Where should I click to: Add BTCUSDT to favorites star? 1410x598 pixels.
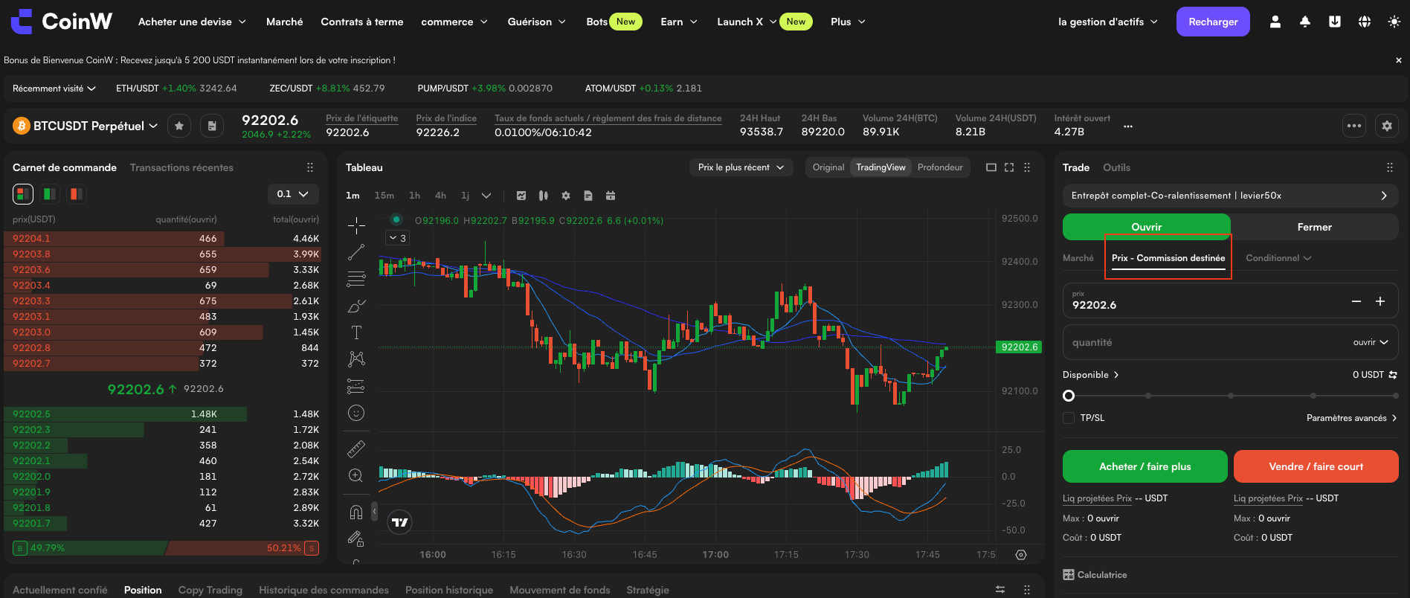(179, 126)
